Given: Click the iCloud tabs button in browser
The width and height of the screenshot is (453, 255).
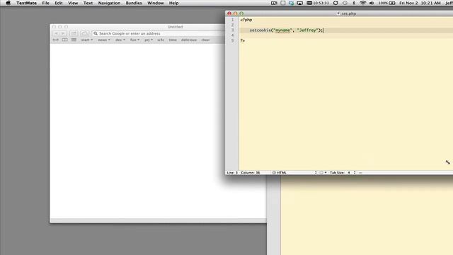Looking at the screenshot, I should point(84,33).
